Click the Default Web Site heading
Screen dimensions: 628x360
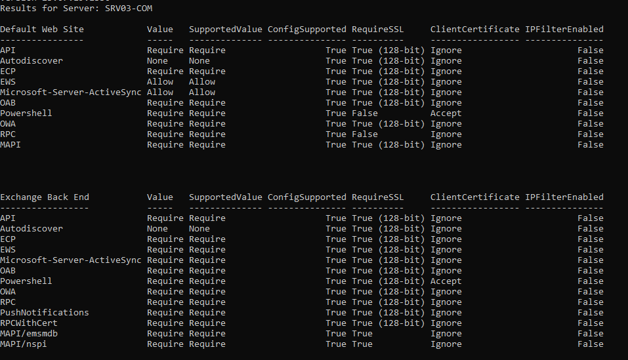pos(42,30)
